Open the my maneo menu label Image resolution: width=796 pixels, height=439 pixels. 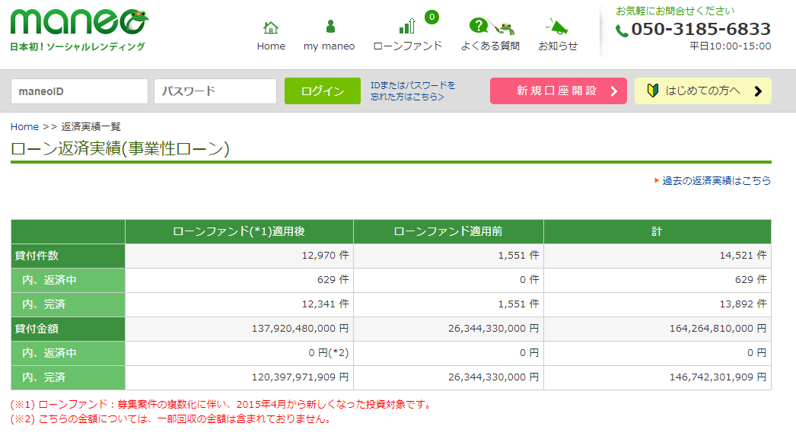tap(329, 46)
